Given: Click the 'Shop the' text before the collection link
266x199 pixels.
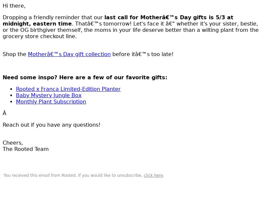Looking at the screenshot, I should pyautogui.click(x=14, y=54).
